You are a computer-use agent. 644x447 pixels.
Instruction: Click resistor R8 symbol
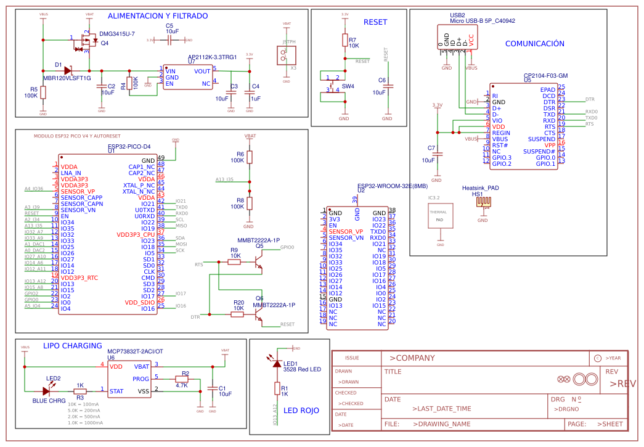point(250,203)
